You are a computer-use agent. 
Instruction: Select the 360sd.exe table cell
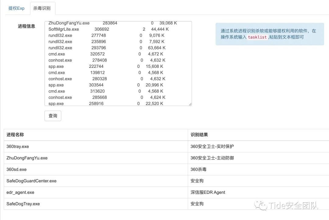96,169
